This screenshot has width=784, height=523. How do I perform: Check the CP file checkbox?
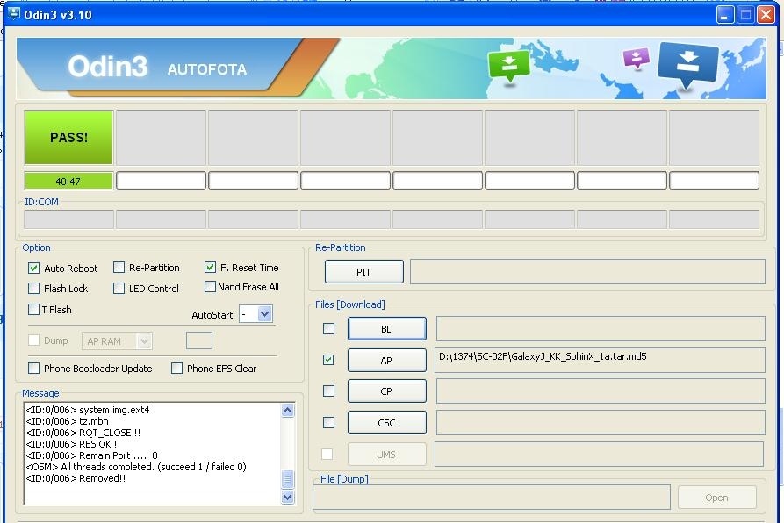point(328,390)
